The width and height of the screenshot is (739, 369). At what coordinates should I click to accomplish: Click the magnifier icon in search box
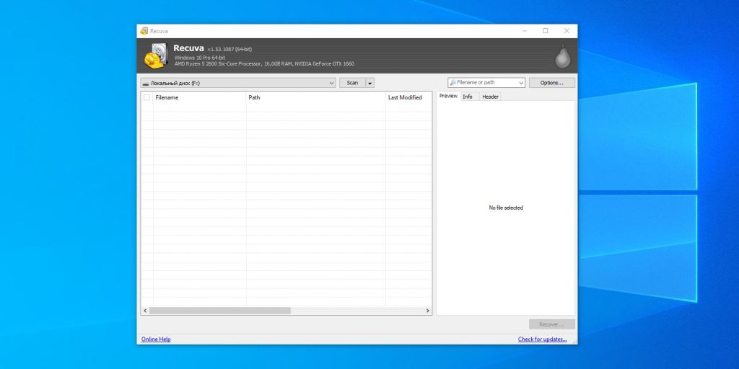452,83
